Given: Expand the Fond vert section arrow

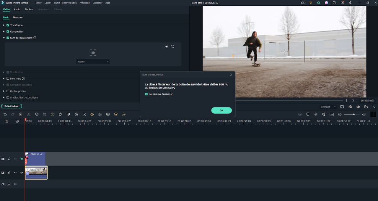Looking at the screenshot, I should [3, 79].
